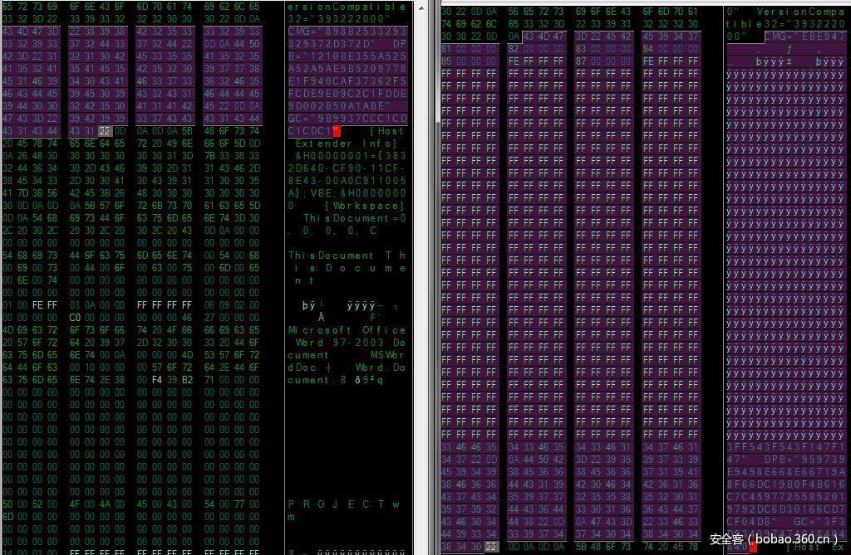Viewport: 851px width, 555px height.
Task: Click 'GC="3F3' in right ASCII column
Action: point(819,522)
